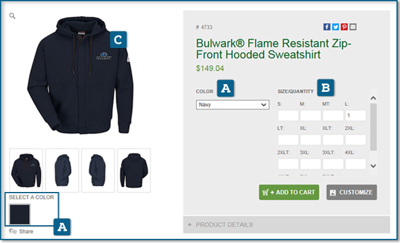The height and width of the screenshot is (243, 400).
Task: Click the magnifier zoom icon above image
Action: (12, 16)
